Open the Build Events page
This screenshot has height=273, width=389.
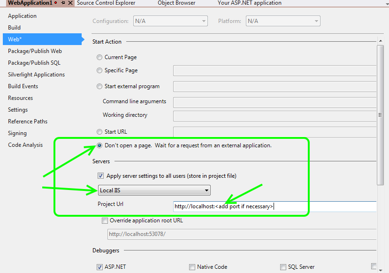pos(23,86)
